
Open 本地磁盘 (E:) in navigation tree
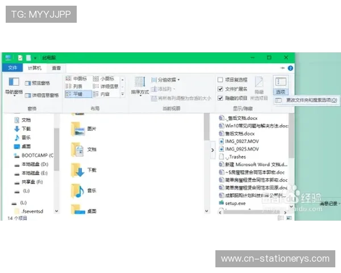[31, 173]
